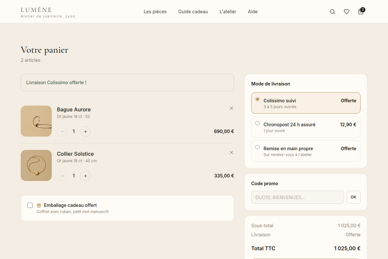Viewport: 388px width, 259px height.
Task: Choose Remise en main propre radio button
Action: [x=257, y=147]
